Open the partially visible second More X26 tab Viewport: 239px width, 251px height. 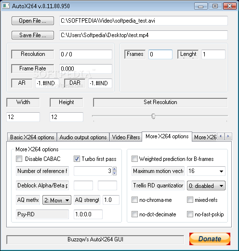[x=205, y=137]
